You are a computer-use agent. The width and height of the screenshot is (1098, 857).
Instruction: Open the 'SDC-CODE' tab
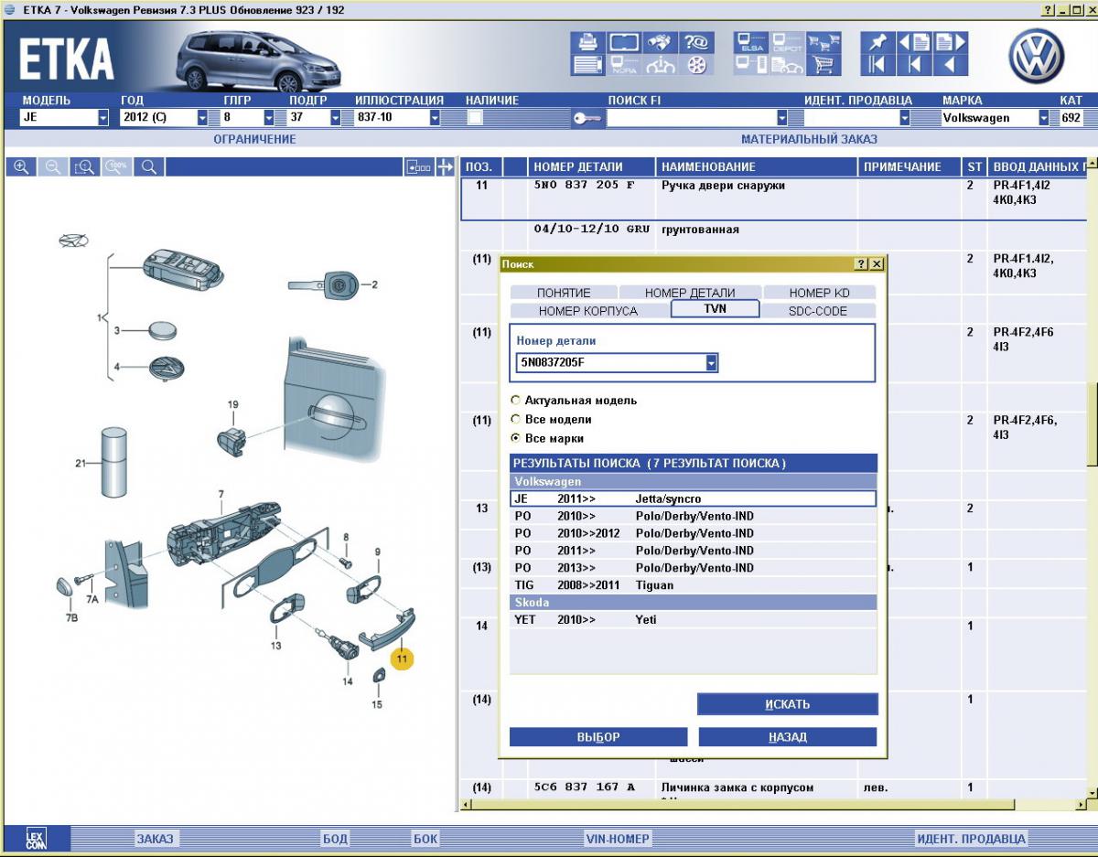click(817, 311)
